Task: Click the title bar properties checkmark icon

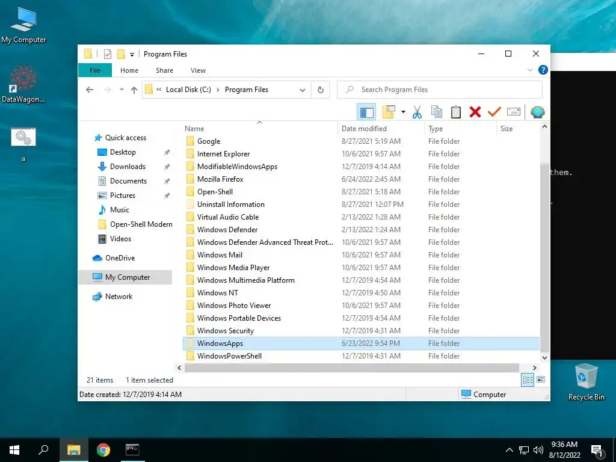Action: (x=108, y=54)
